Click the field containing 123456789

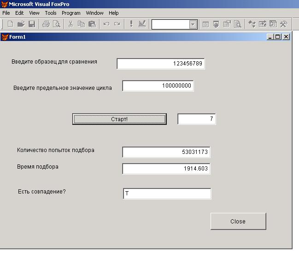coord(160,64)
